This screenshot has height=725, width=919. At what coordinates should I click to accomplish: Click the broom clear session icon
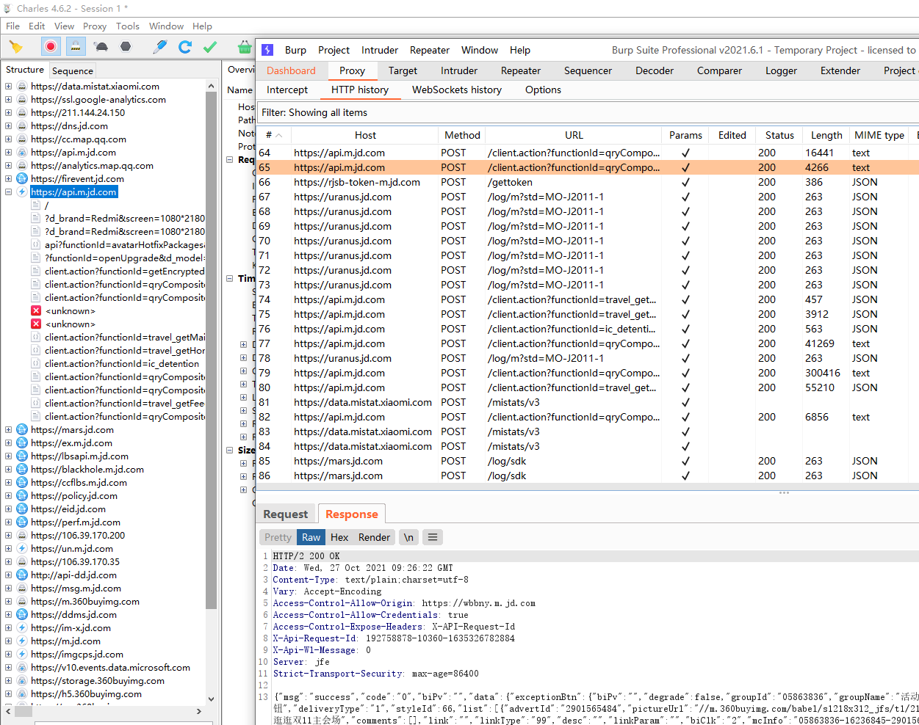coord(15,47)
